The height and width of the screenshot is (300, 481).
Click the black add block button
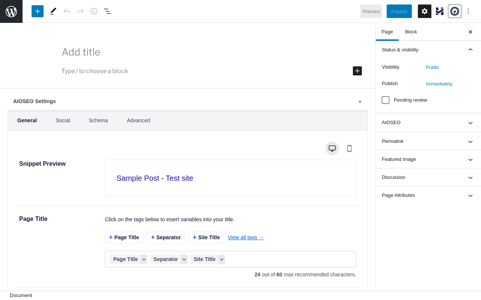[x=357, y=71]
